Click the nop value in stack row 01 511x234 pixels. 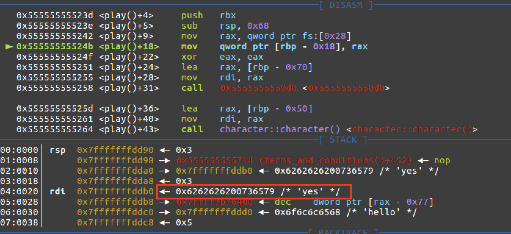coord(442,160)
